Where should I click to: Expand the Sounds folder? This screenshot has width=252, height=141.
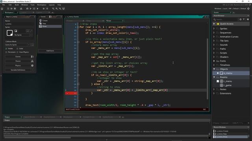click(214, 45)
